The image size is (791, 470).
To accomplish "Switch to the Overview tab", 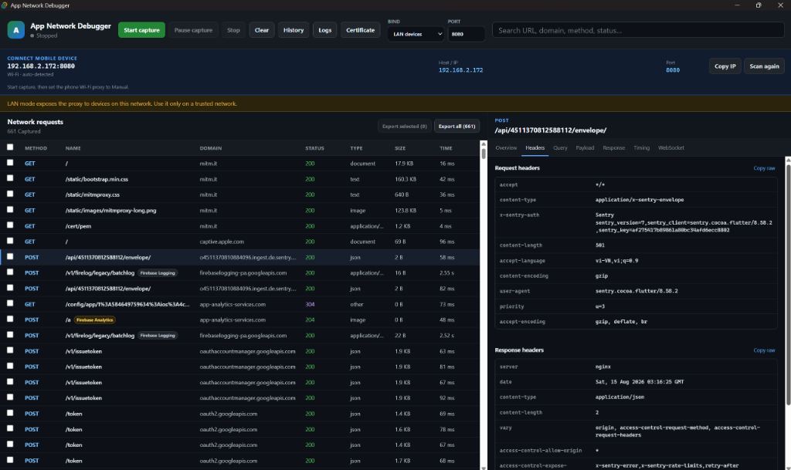I will [506, 147].
